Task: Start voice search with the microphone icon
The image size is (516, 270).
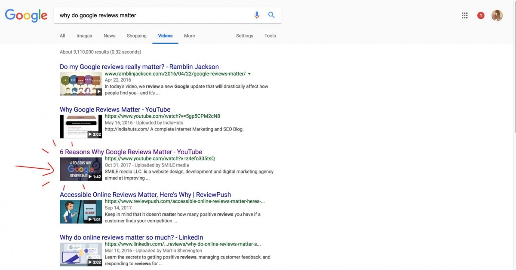Action: point(257,15)
